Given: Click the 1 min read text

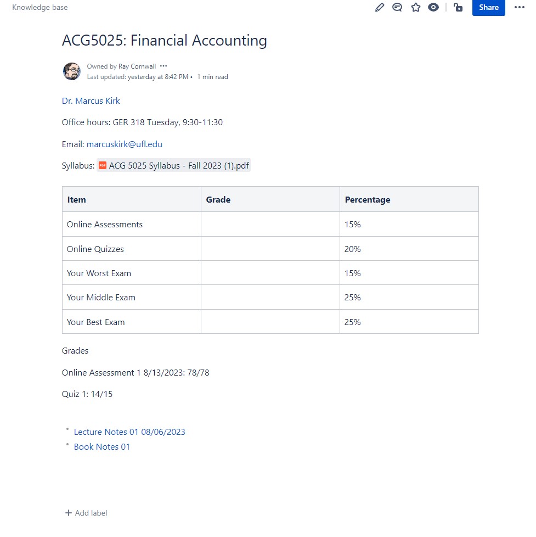Looking at the screenshot, I should coord(212,77).
